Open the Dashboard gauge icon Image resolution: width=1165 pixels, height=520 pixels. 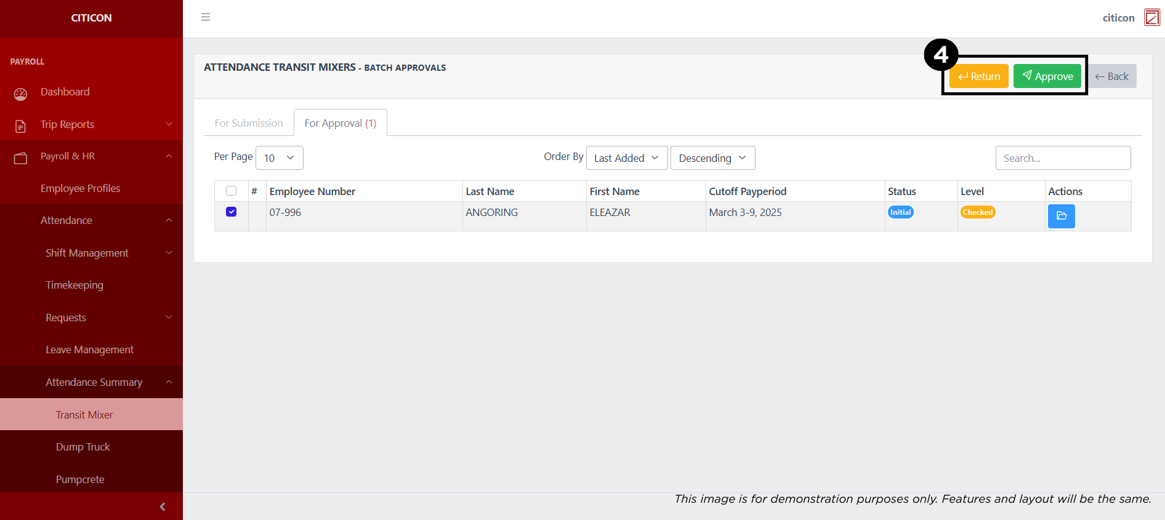[x=20, y=94]
